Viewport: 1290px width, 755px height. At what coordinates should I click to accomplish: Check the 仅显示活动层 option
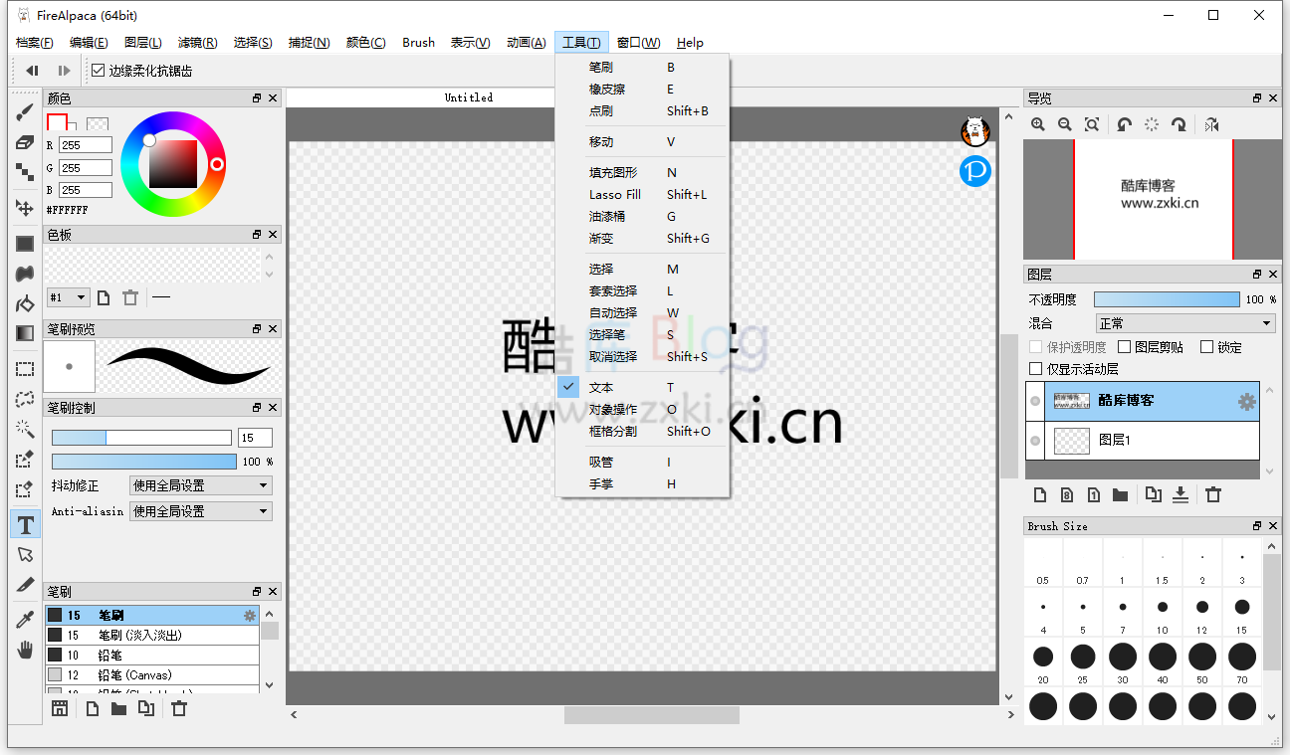point(1036,368)
